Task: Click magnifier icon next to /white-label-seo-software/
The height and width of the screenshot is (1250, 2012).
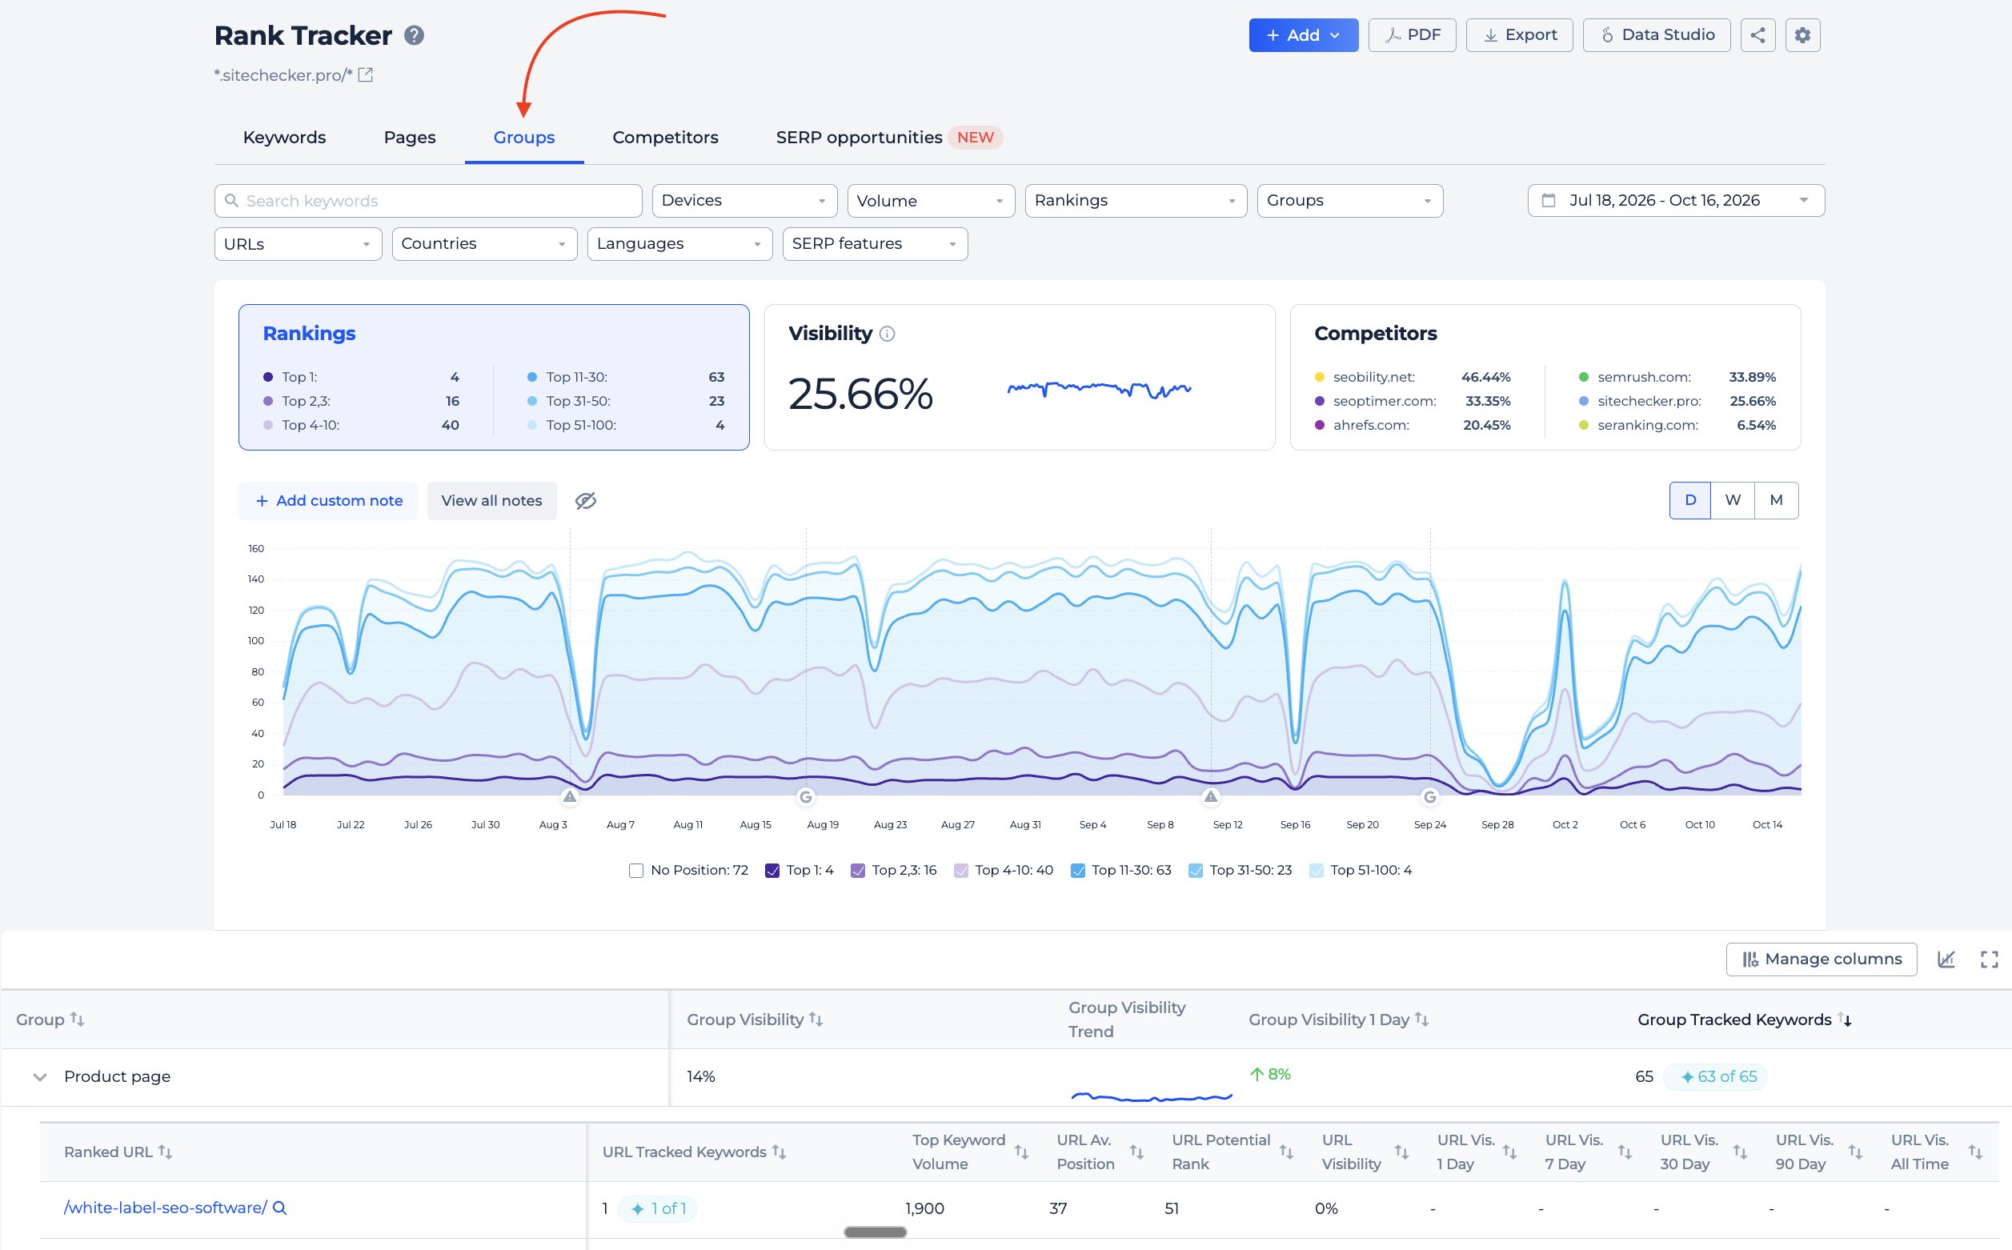Action: tap(279, 1208)
